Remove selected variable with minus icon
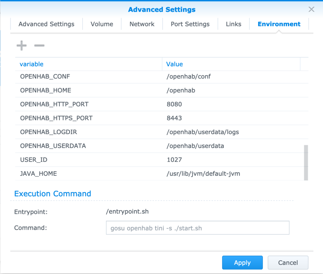Image resolution: width=323 pixels, height=274 pixels. 39,45
